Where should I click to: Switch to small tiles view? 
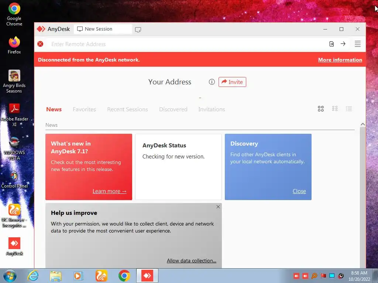tap(335, 109)
